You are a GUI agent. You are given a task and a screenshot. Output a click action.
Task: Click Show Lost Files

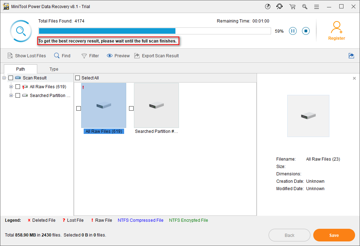[27, 56]
